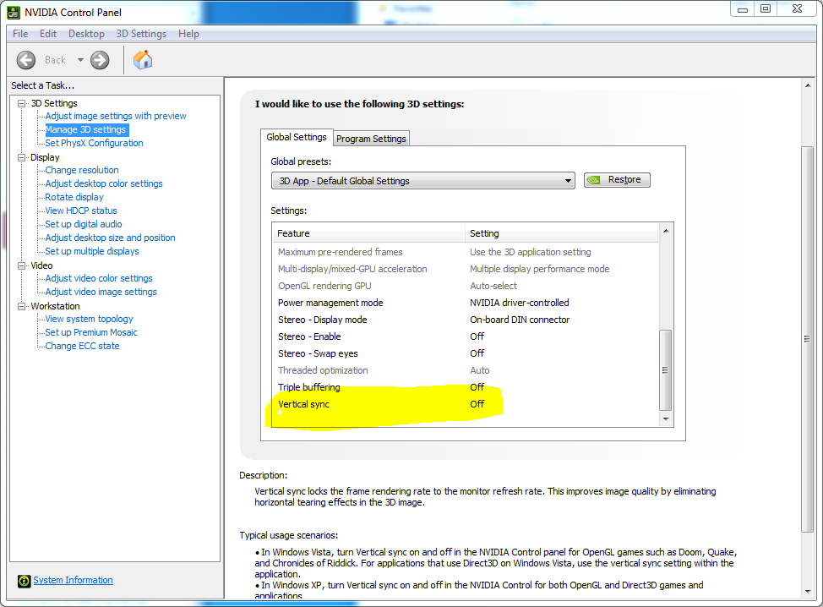This screenshot has height=607, width=823.
Task: Open the Rotate display task
Action: click(x=74, y=197)
